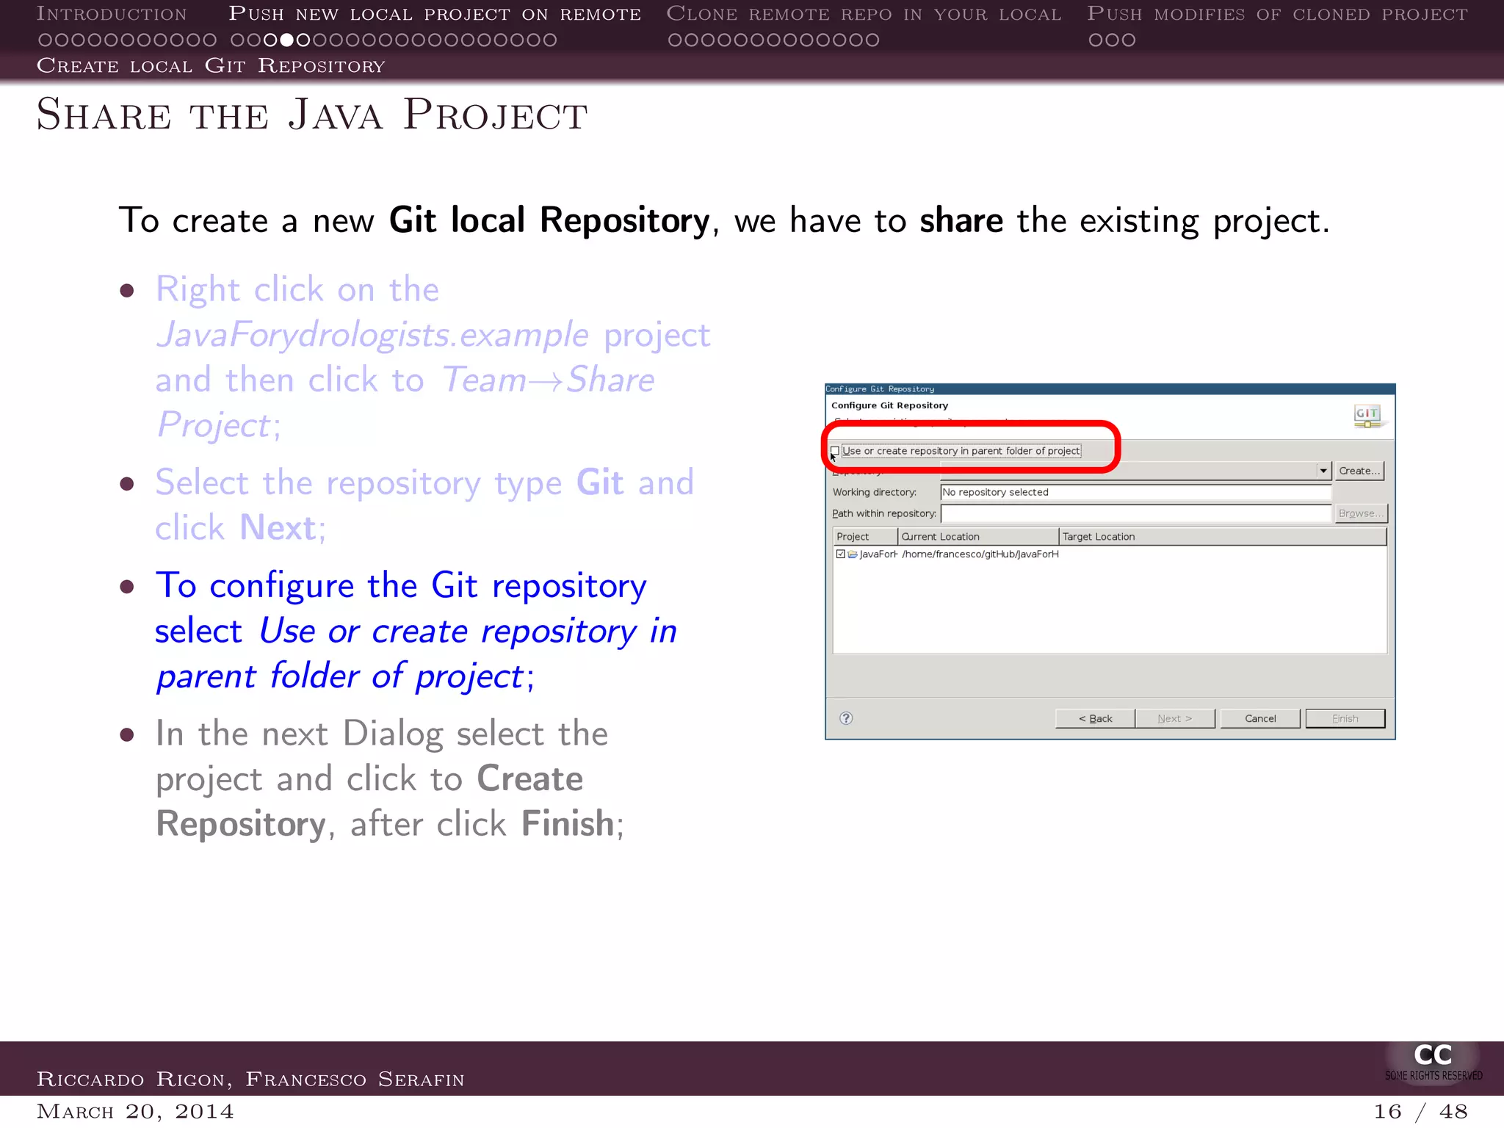
Task: Click the authors line Riccardo Rigon, Francesco Serafin
Action: click(x=250, y=1079)
